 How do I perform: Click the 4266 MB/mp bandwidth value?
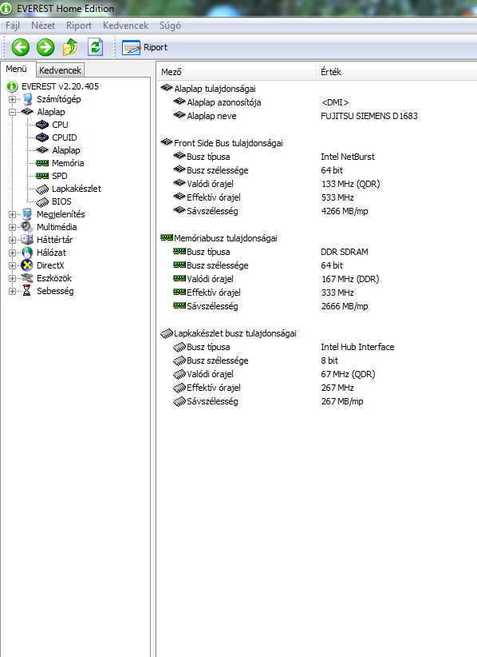pyautogui.click(x=345, y=211)
